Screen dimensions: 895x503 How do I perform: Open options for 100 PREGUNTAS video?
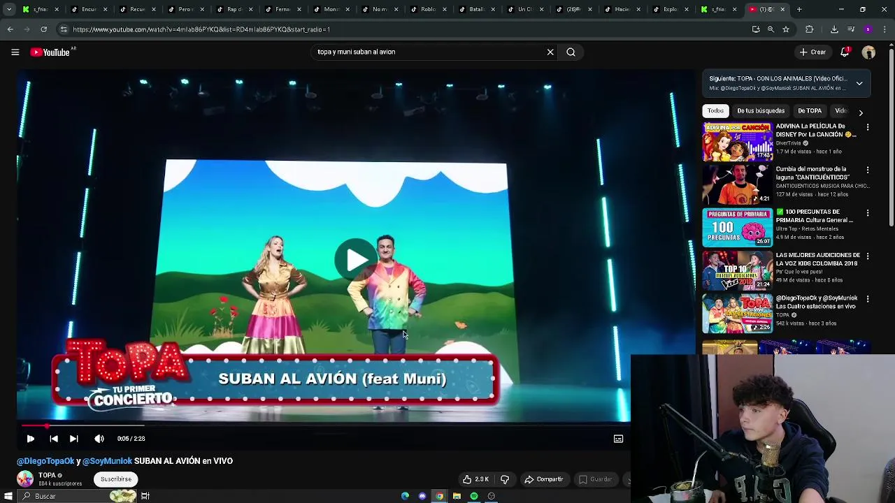click(868, 212)
